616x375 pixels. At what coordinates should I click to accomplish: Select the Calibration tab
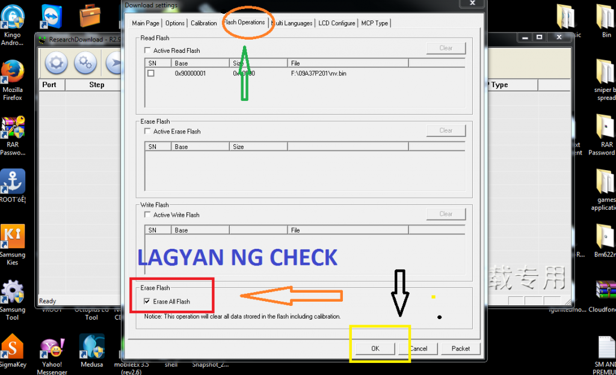click(203, 23)
